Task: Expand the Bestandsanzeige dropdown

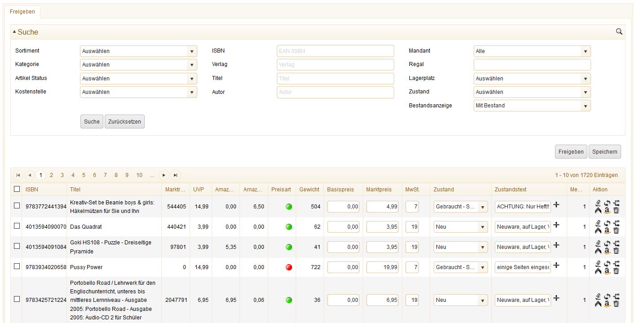Action: [x=532, y=106]
